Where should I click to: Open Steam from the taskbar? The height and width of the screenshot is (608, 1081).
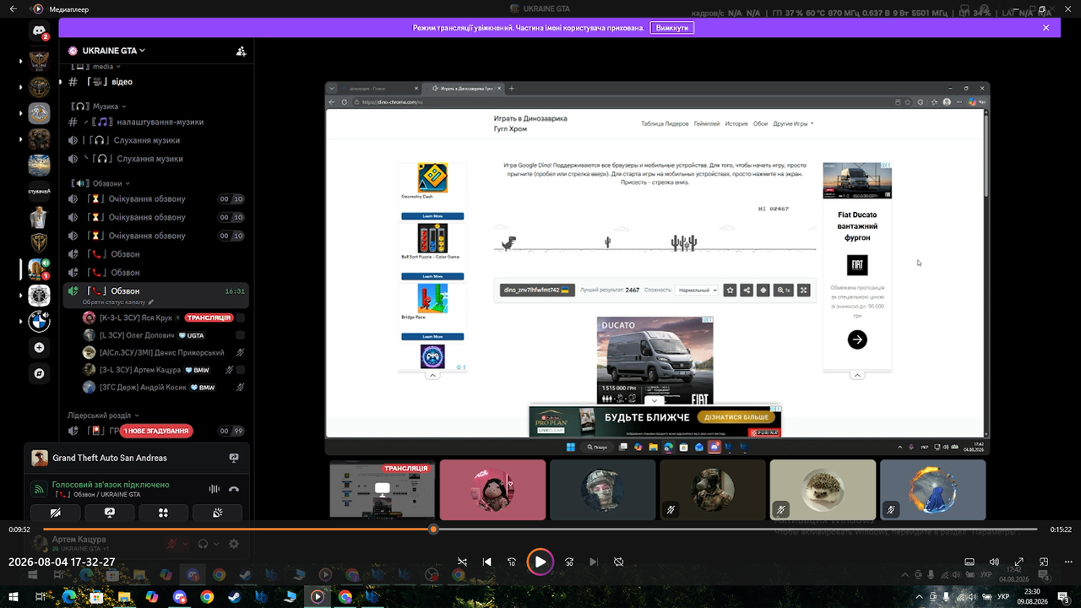click(x=235, y=597)
